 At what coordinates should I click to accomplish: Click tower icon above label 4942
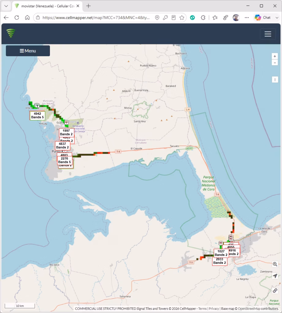tap(37, 105)
